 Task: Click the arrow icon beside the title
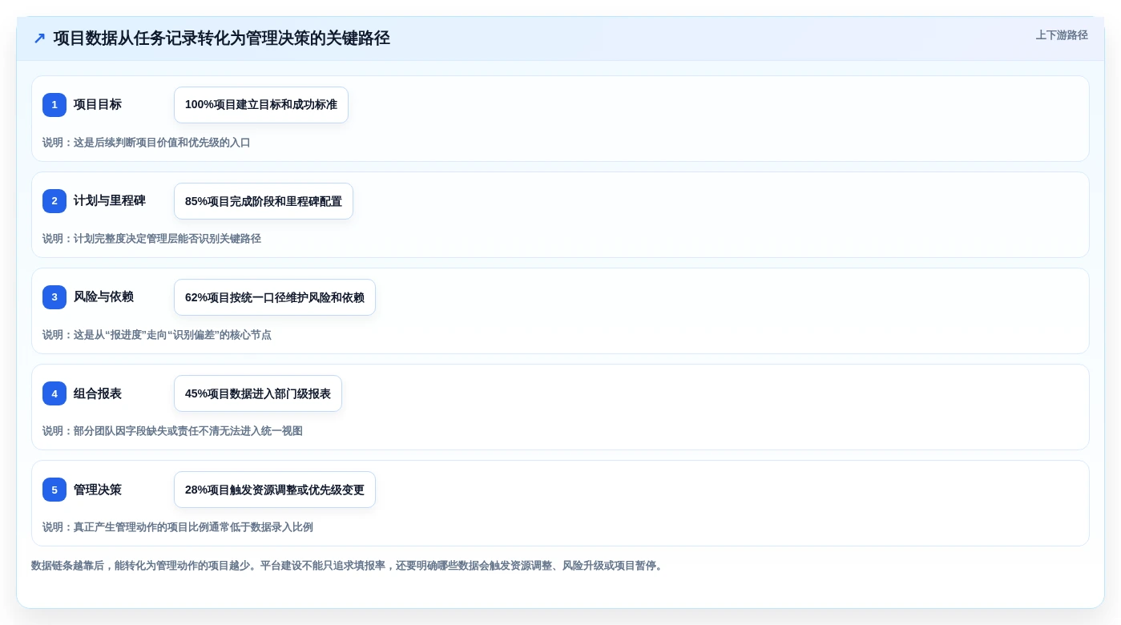tap(39, 38)
